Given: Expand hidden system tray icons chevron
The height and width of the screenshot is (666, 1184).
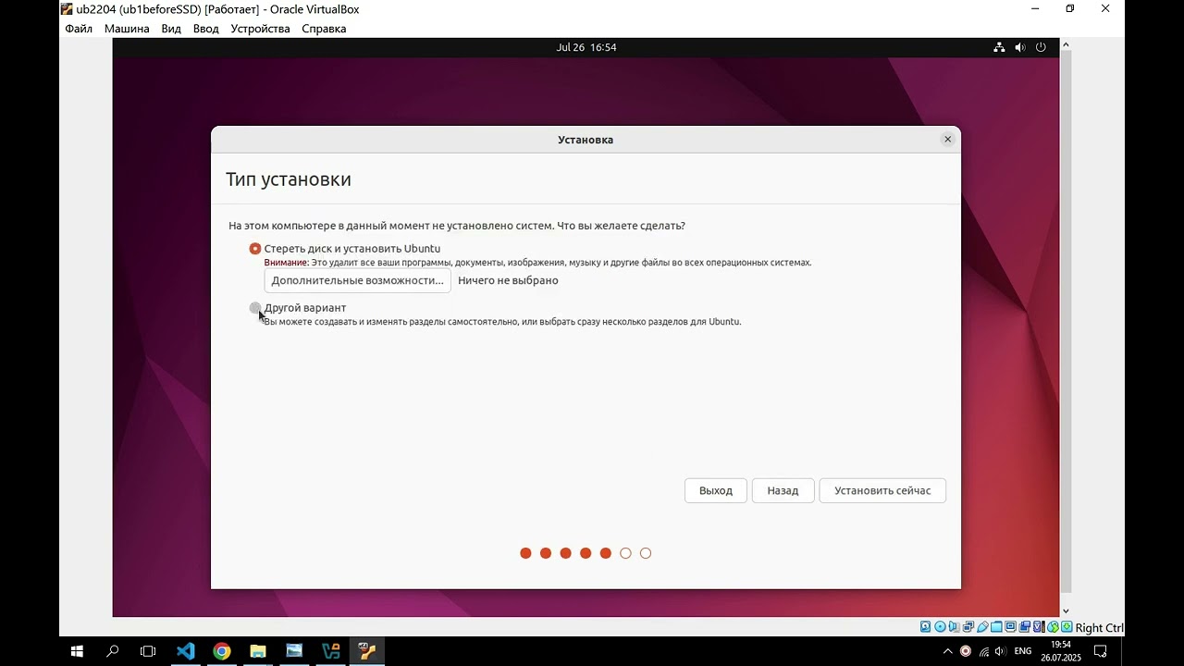Looking at the screenshot, I should tap(947, 651).
